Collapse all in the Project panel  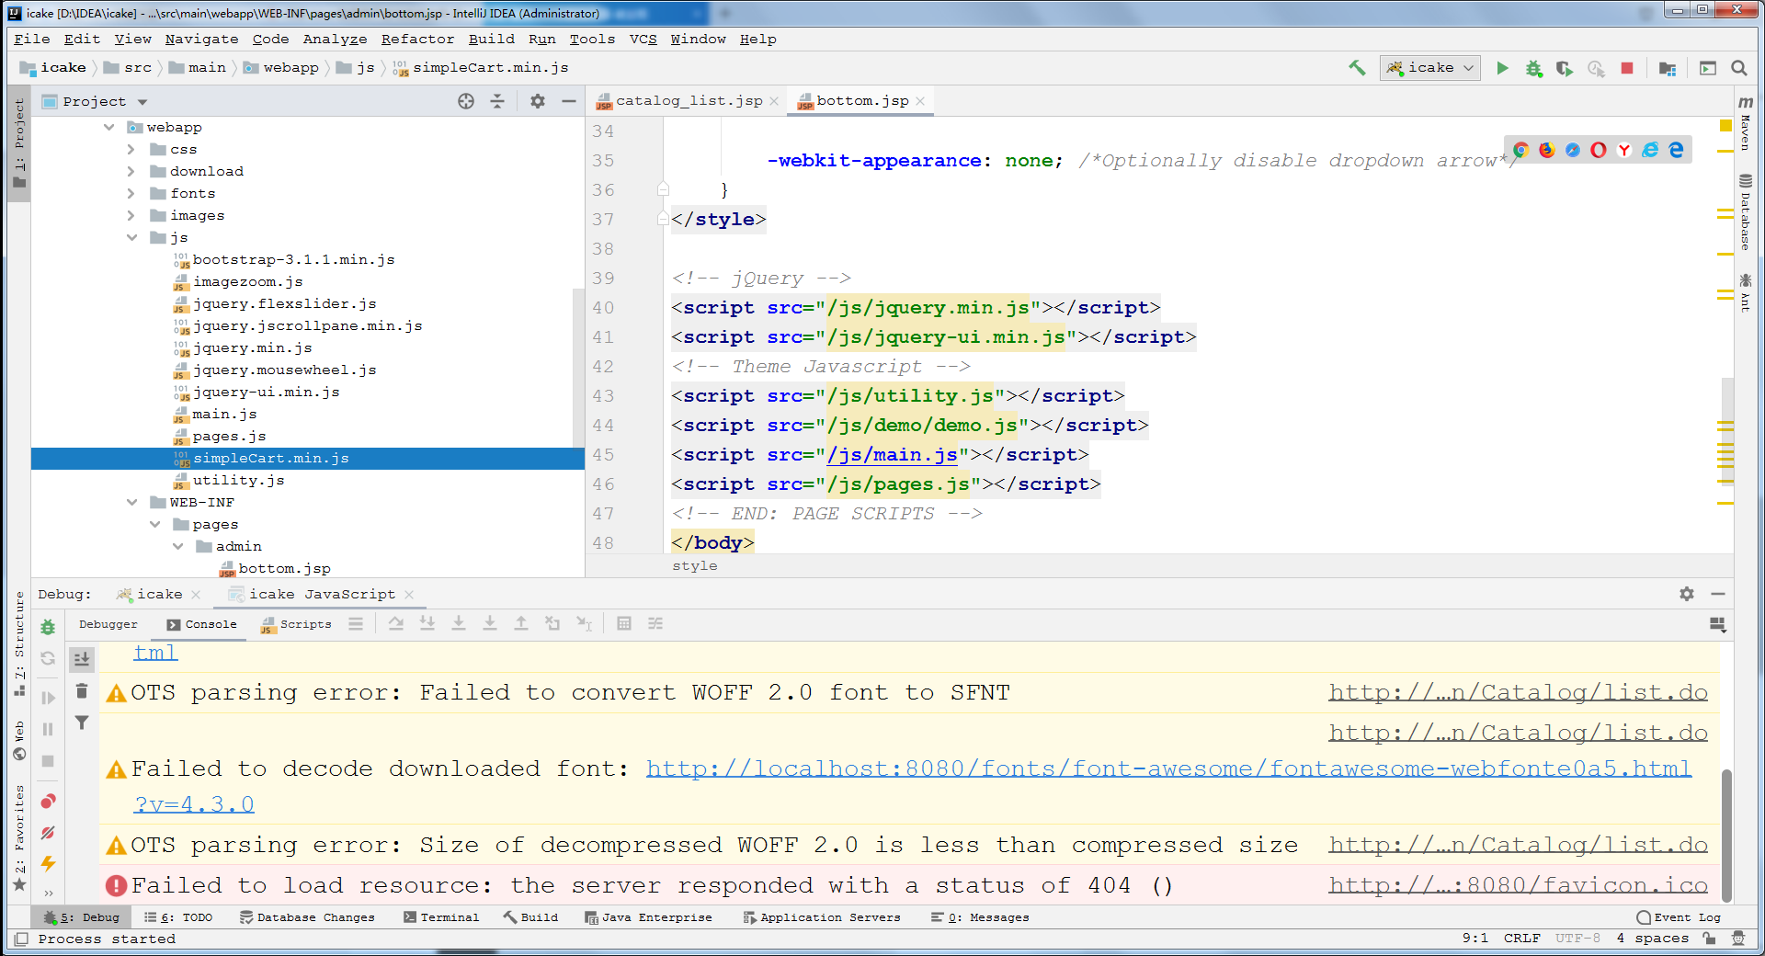click(x=497, y=101)
